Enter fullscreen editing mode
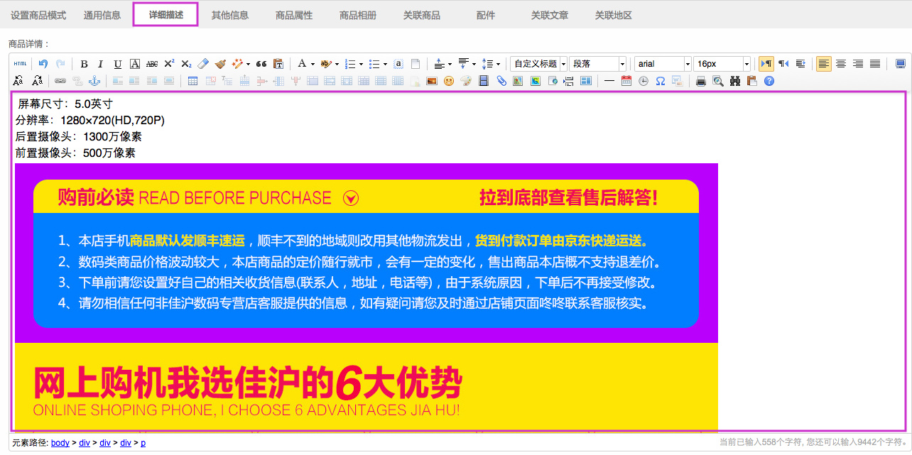Image resolution: width=912 pixels, height=455 pixels. coord(901,64)
